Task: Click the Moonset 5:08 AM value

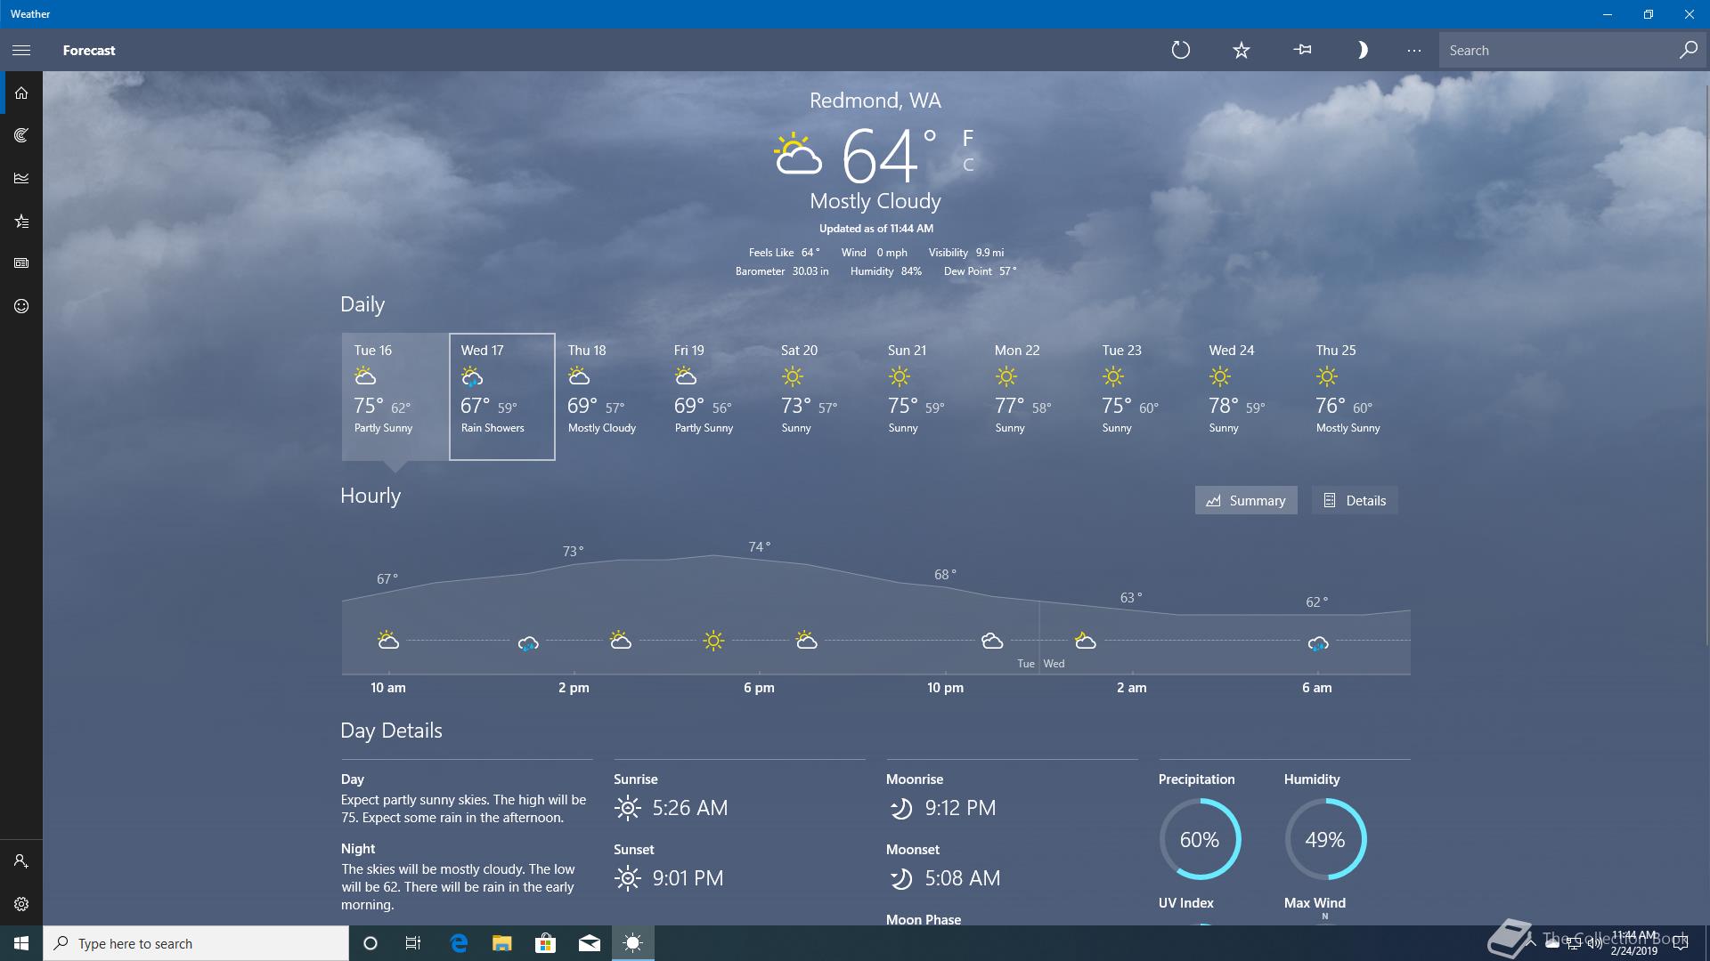Action: point(963,878)
